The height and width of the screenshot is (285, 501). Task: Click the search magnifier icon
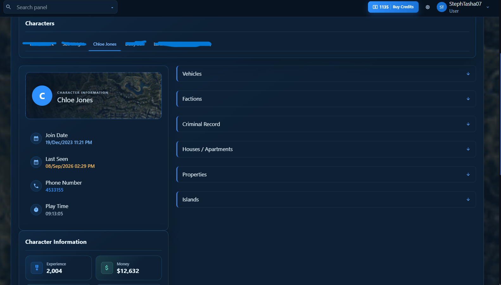9,7
